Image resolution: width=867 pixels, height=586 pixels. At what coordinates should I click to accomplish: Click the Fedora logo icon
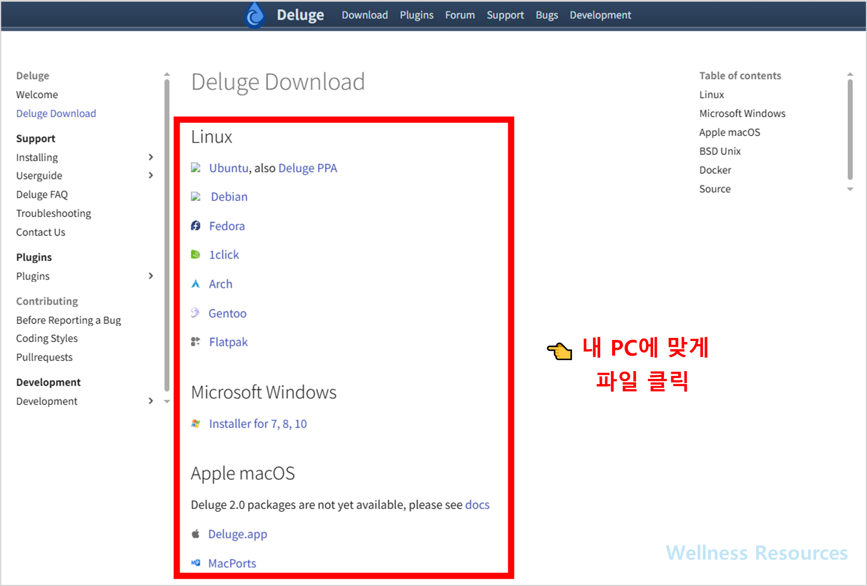click(196, 226)
